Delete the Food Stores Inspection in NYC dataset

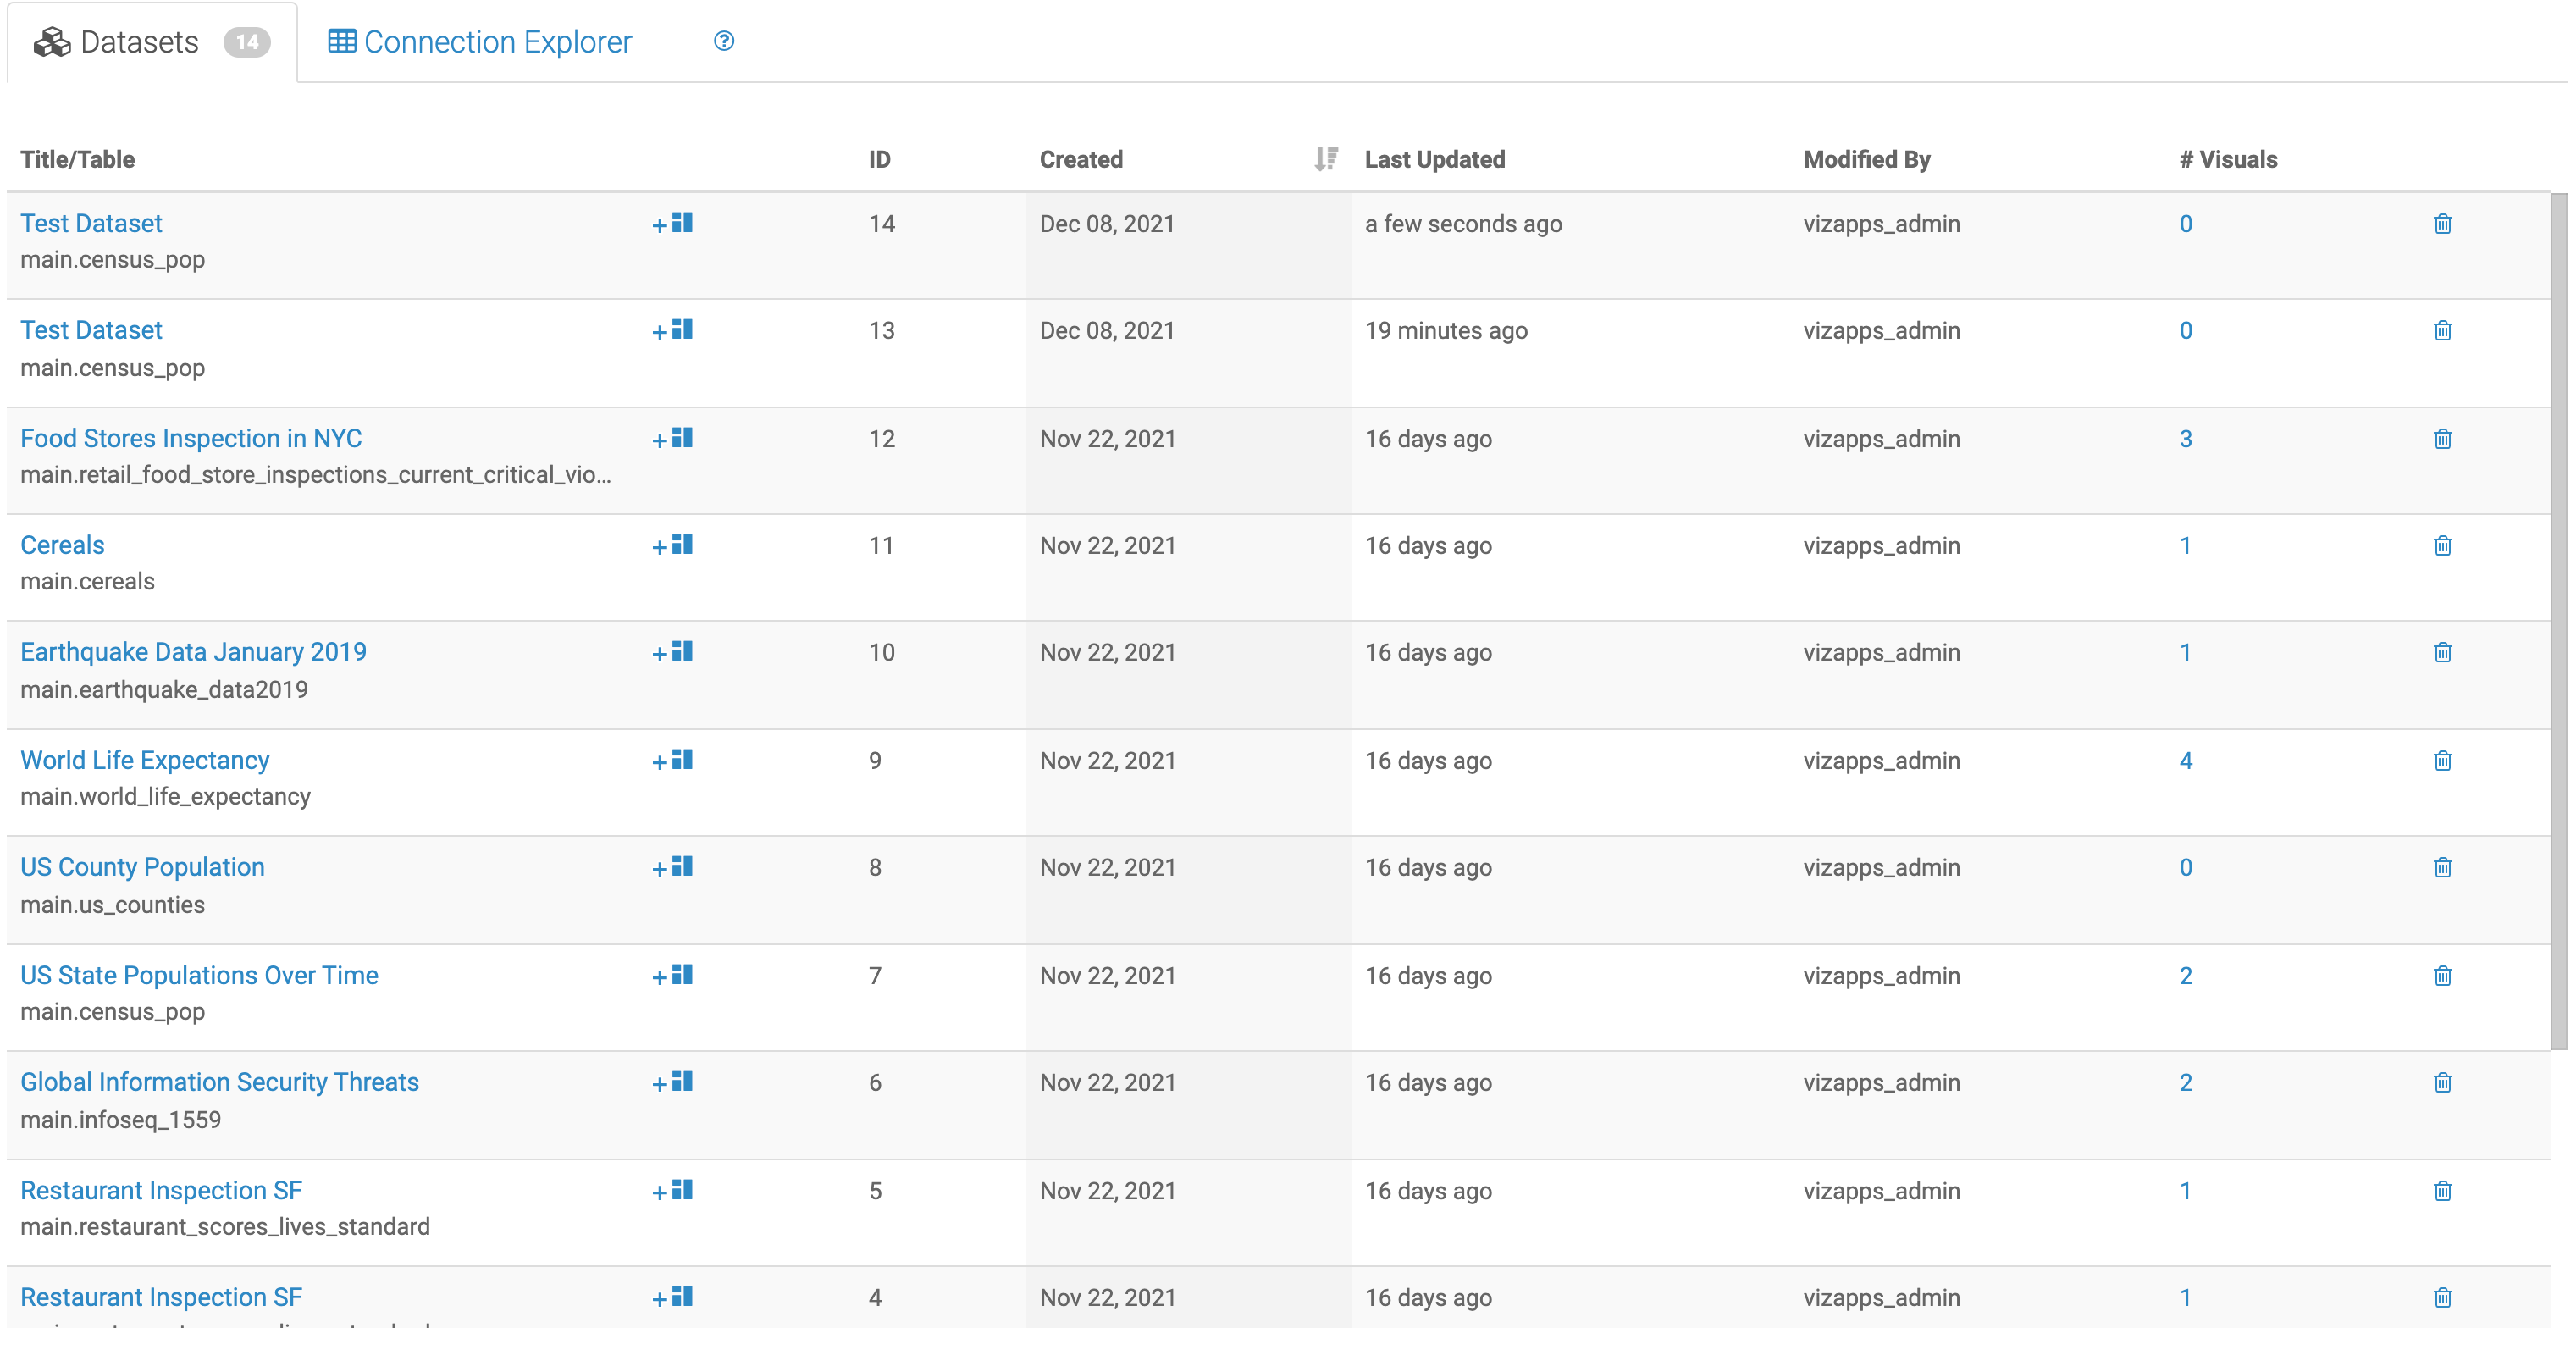click(x=2442, y=438)
